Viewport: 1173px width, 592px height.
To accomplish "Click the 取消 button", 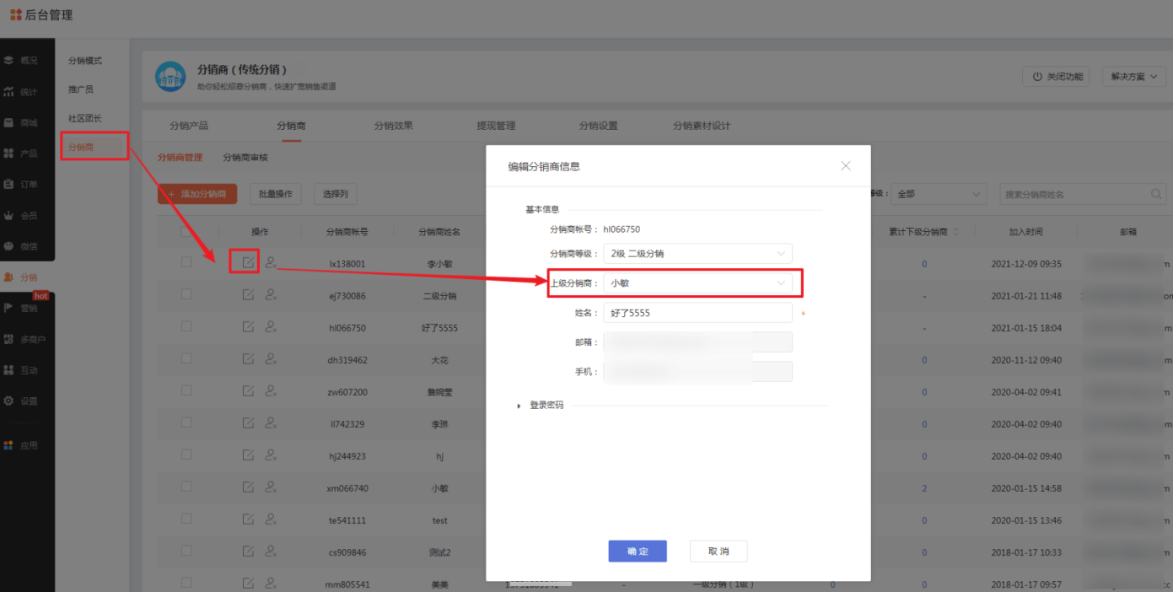I will click(718, 552).
